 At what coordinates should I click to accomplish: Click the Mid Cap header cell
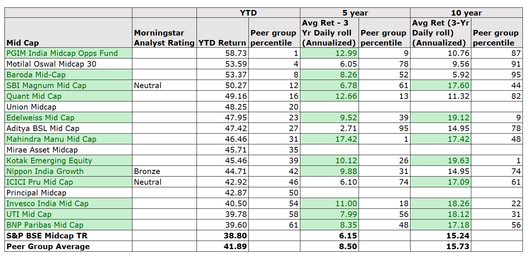[x=23, y=43]
